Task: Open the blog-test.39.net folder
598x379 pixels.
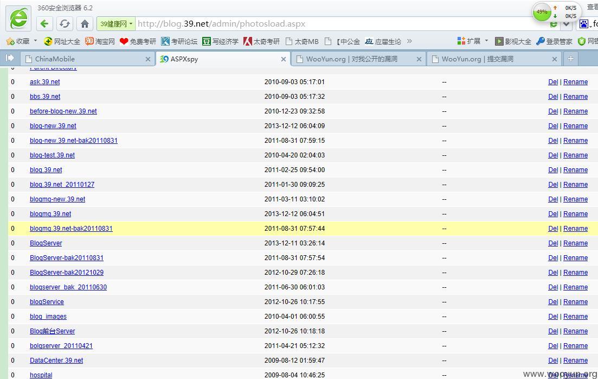Action: (52, 155)
